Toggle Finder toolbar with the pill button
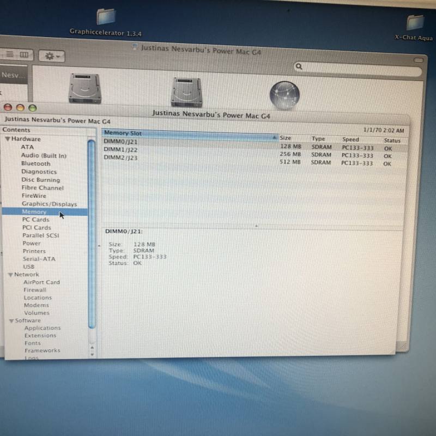 (x=418, y=60)
